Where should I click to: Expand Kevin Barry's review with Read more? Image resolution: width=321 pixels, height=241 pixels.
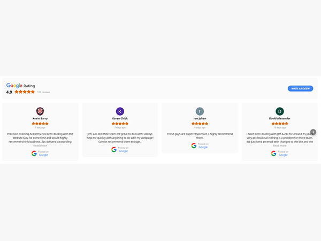pos(40,146)
